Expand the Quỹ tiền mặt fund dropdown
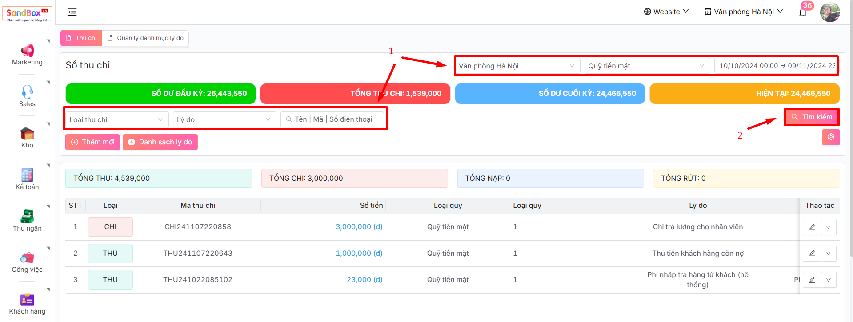Image resolution: width=853 pixels, height=322 pixels. (x=646, y=66)
